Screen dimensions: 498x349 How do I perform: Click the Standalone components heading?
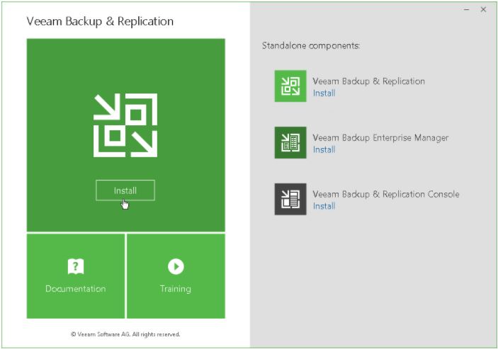point(311,46)
